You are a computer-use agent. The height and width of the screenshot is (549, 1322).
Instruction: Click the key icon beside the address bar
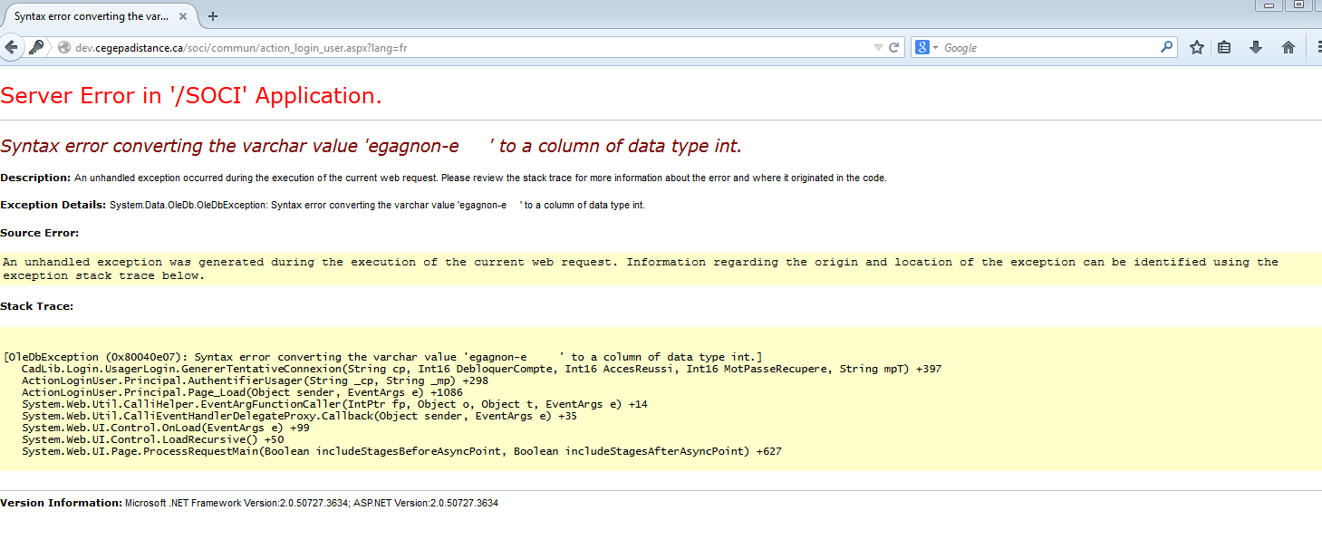(36, 47)
